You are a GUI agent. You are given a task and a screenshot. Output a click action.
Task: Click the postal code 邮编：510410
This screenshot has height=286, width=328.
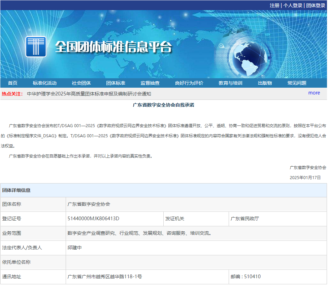coord(245,277)
